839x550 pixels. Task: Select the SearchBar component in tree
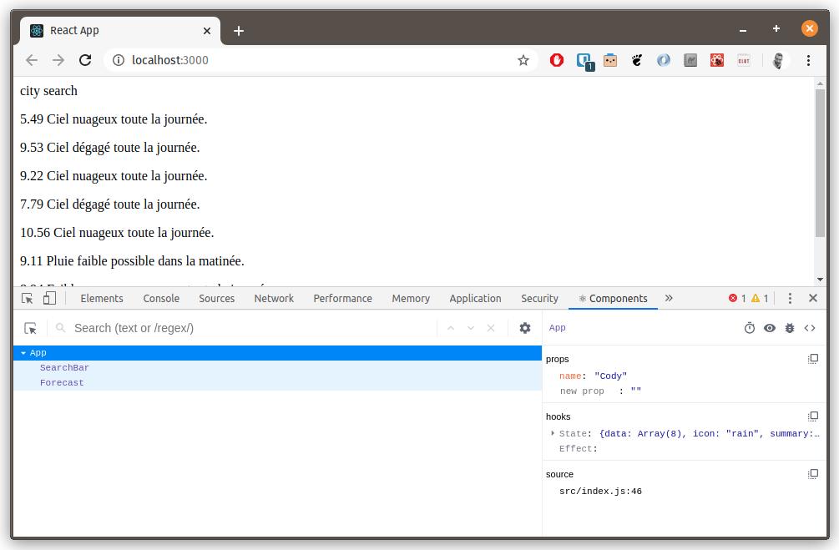[x=64, y=368]
